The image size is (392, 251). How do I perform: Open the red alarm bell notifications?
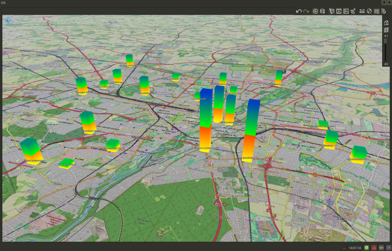[374, 248]
